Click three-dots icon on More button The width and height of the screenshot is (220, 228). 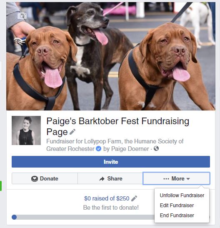166,179
